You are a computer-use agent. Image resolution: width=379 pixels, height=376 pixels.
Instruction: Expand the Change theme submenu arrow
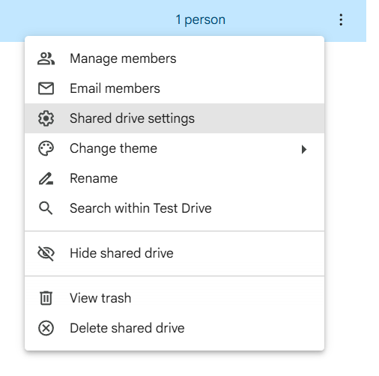304,149
